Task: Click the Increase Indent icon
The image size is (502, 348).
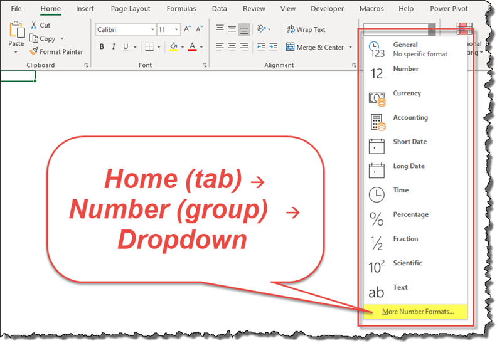Action: click(274, 47)
